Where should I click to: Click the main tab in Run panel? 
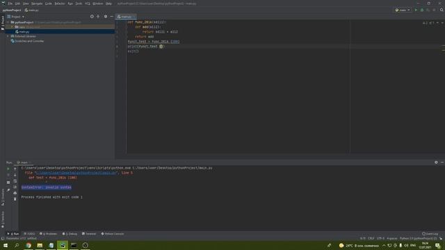coord(24,162)
